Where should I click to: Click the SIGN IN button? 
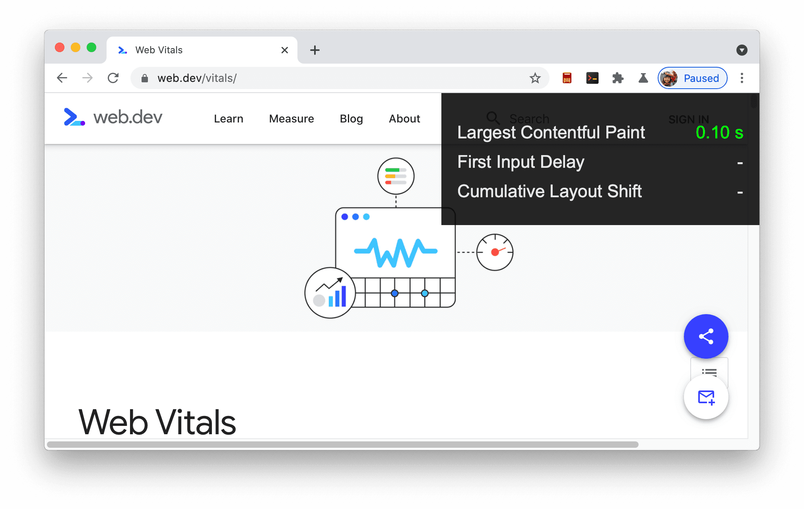tap(689, 118)
